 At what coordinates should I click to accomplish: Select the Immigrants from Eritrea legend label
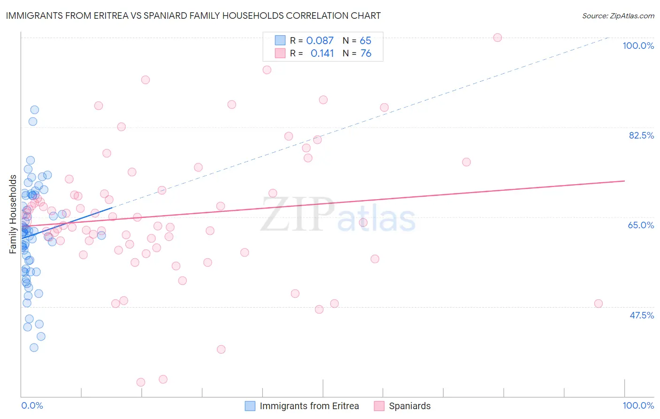(309, 406)
